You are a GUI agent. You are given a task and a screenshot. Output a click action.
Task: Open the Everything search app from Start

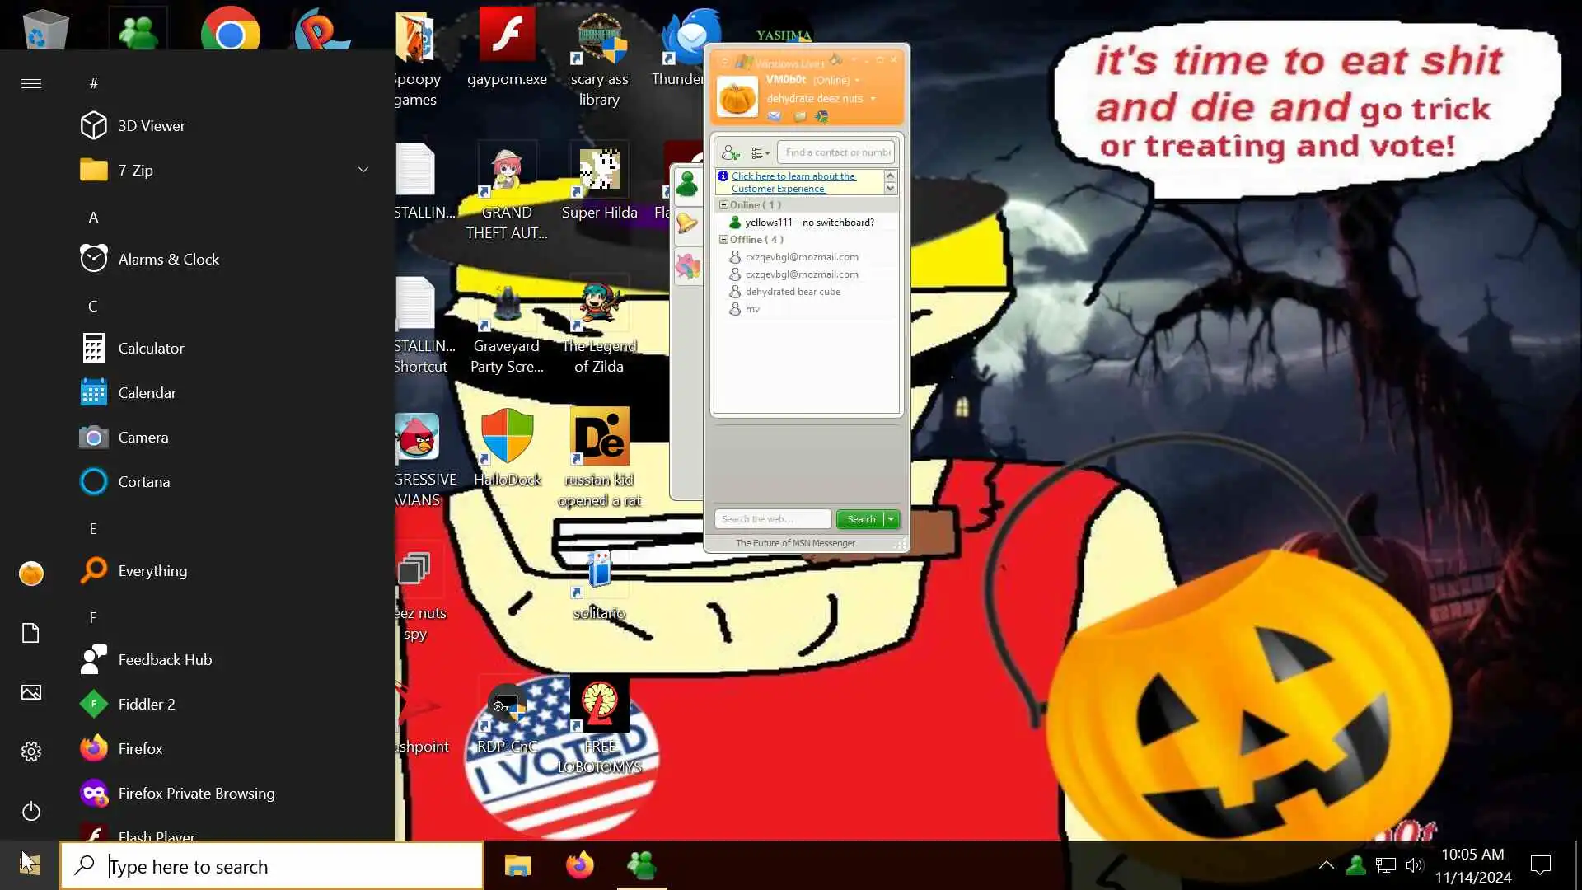(152, 570)
